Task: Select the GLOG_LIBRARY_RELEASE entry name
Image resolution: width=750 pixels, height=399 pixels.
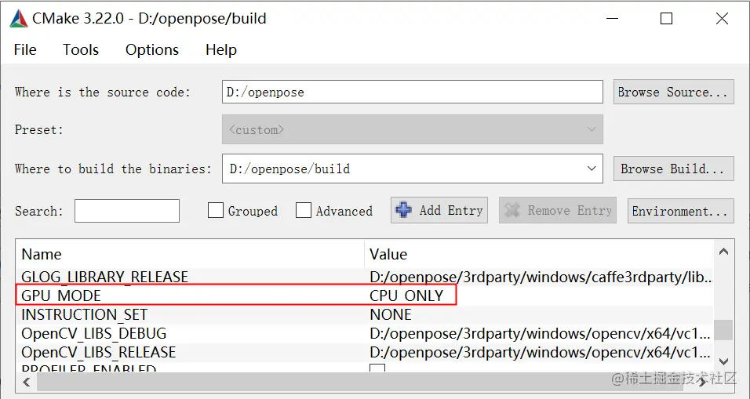Action: coord(105,277)
